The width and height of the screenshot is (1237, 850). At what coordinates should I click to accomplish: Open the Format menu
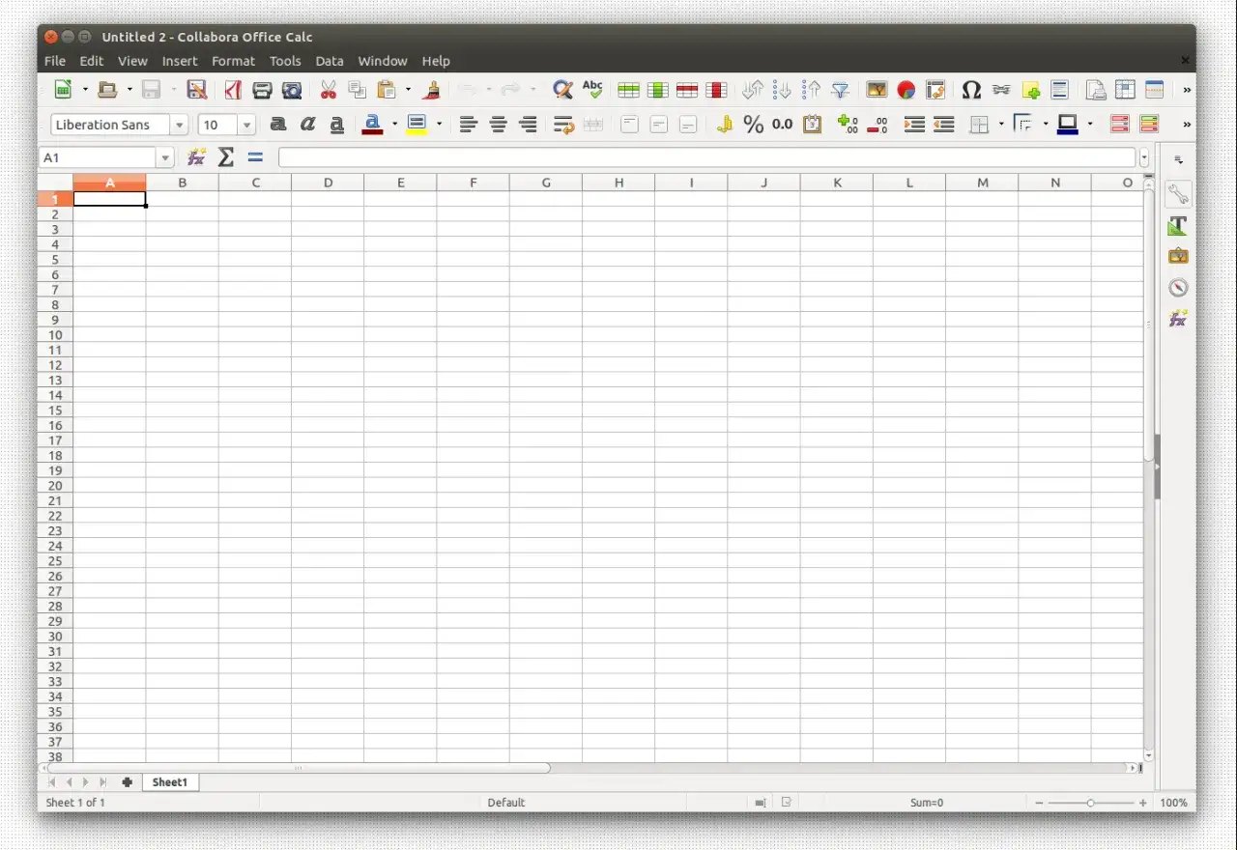point(233,61)
